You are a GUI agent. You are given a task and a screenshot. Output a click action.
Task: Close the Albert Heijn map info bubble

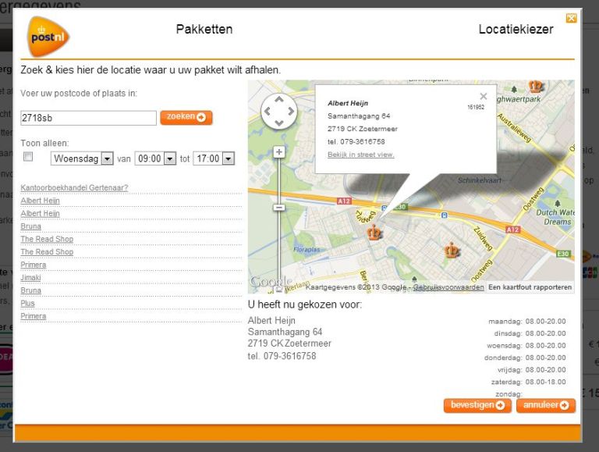coord(484,96)
